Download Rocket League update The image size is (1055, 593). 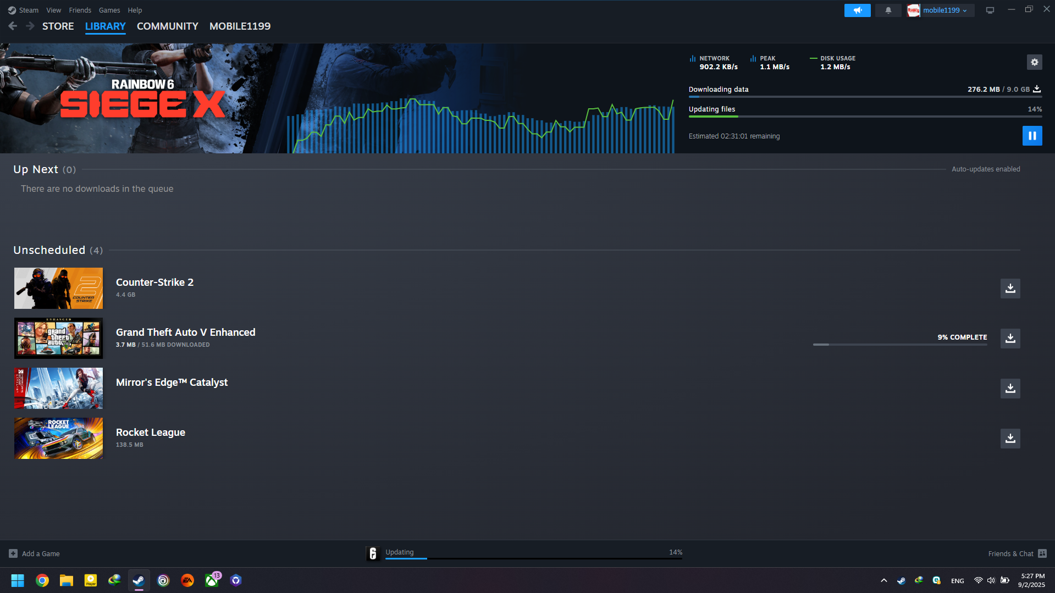1010,439
